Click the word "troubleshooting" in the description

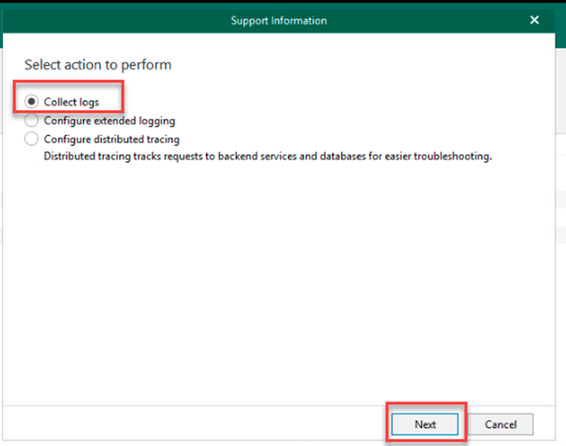(x=452, y=156)
